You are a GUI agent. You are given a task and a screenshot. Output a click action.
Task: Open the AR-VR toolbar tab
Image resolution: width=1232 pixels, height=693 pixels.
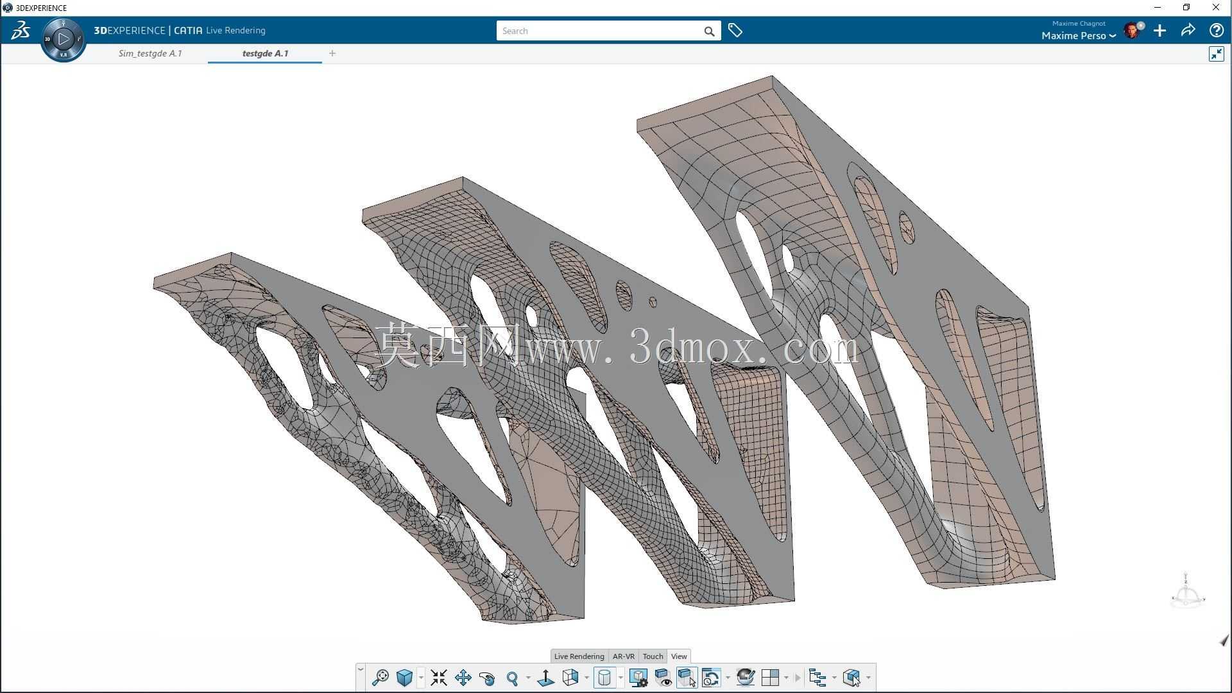(x=623, y=656)
